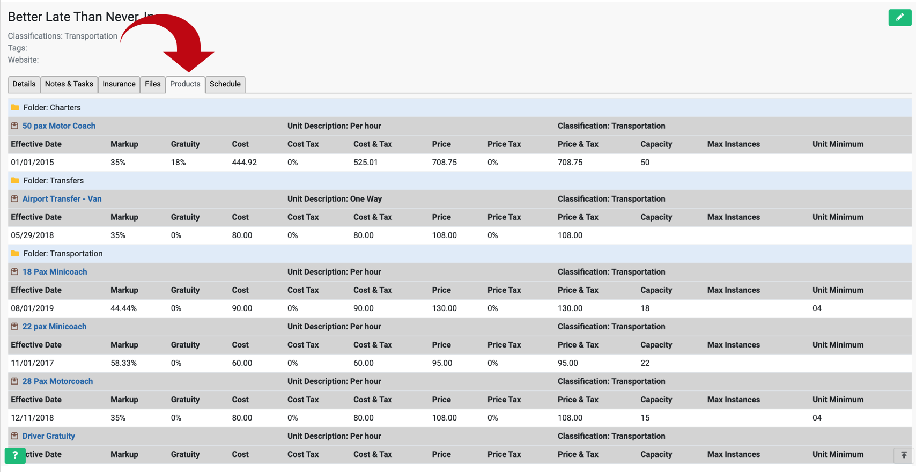Image resolution: width=916 pixels, height=472 pixels.
Task: Click the Better Late Than Never company title
Action: (x=84, y=17)
